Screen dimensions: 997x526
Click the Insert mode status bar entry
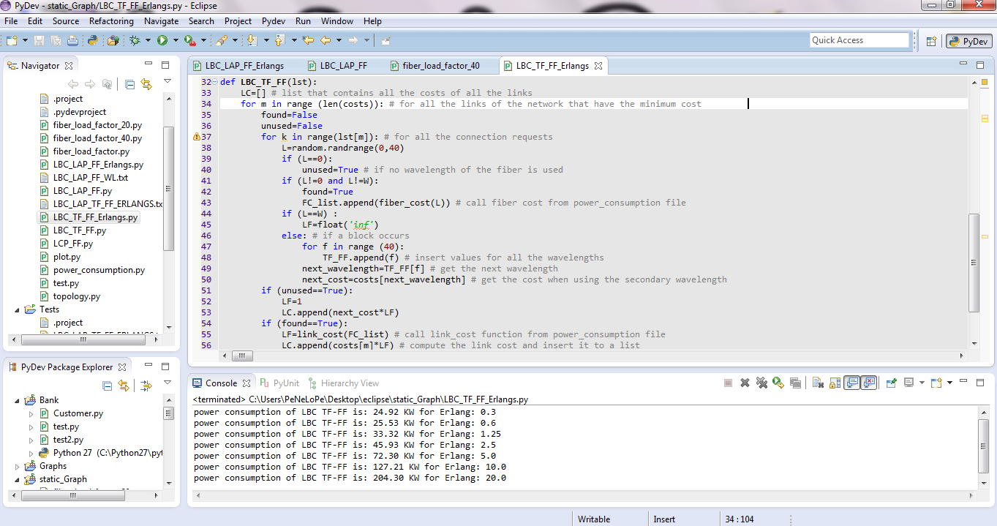click(664, 519)
